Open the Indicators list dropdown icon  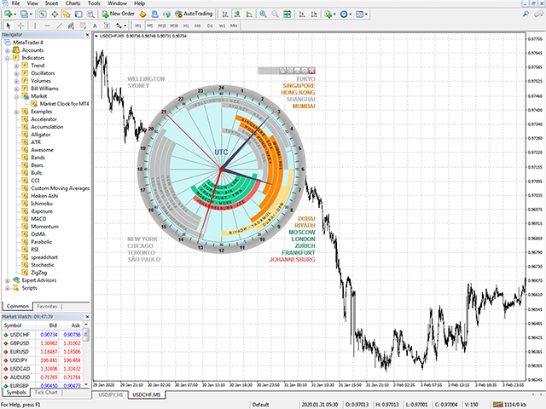click(x=329, y=14)
